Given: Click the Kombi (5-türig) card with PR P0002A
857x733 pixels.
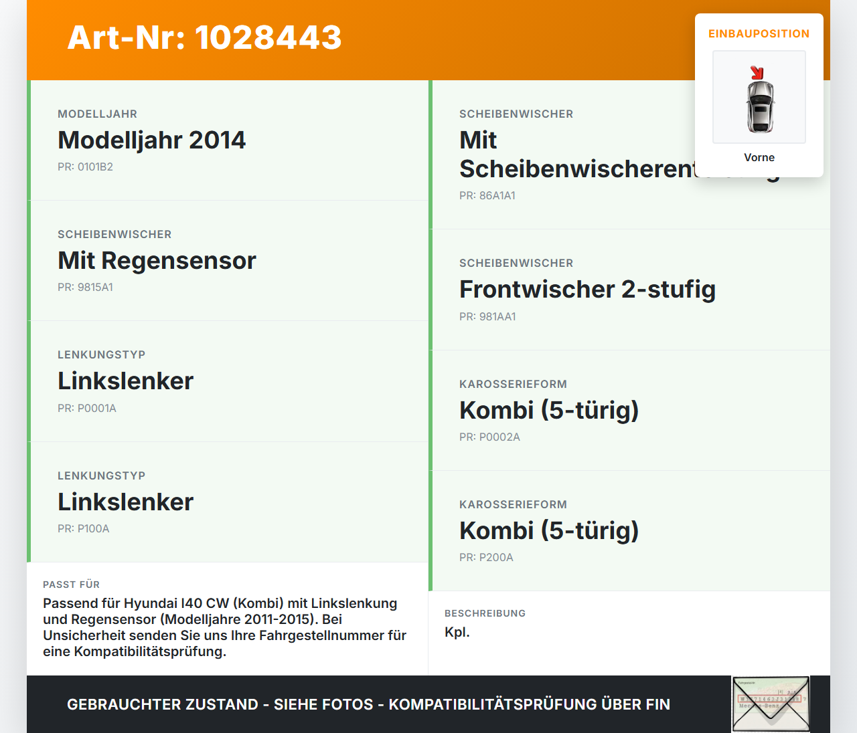Looking at the screenshot, I should tap(629, 410).
